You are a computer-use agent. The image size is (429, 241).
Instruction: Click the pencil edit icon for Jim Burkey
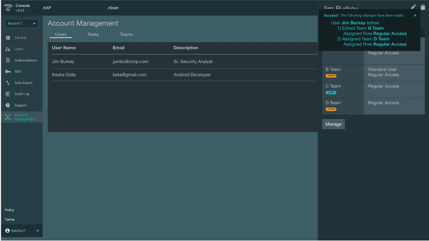(413, 7)
